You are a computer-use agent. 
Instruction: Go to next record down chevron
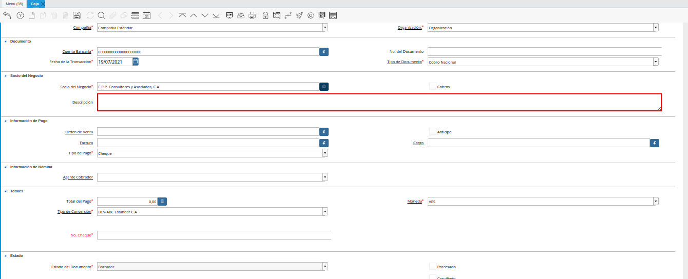coord(205,15)
